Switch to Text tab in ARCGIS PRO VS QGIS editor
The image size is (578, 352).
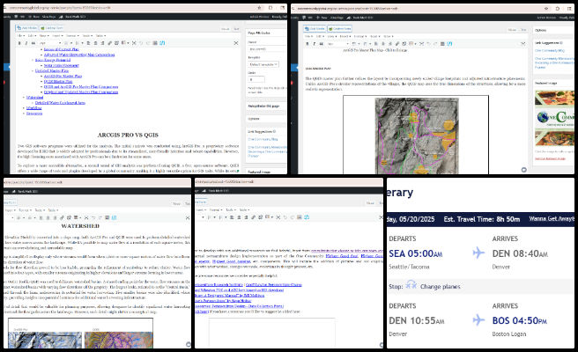[x=236, y=29]
